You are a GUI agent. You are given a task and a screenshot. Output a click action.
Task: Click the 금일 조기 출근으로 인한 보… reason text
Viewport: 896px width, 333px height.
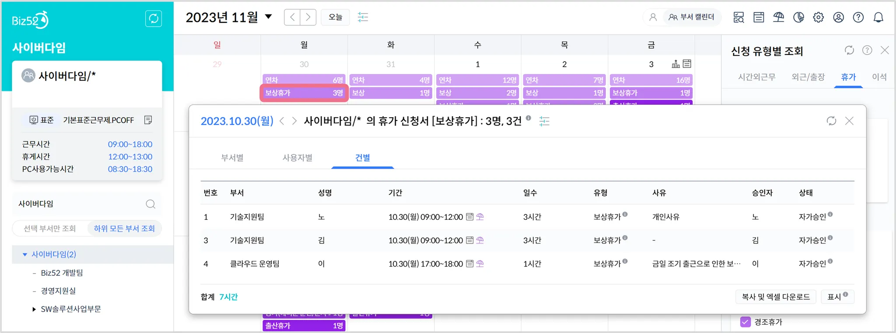(x=696, y=264)
